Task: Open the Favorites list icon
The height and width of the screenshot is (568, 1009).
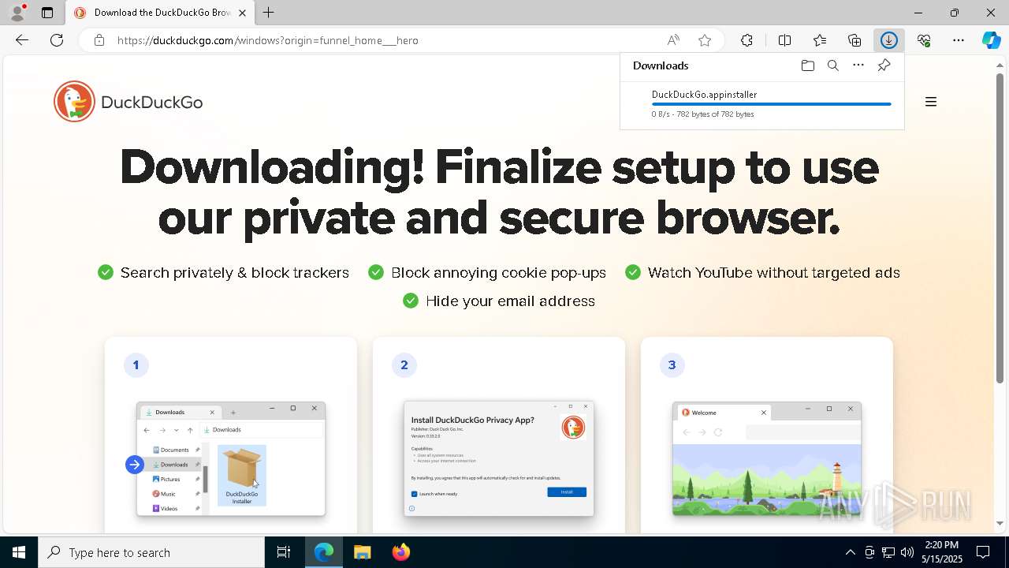Action: tap(820, 40)
